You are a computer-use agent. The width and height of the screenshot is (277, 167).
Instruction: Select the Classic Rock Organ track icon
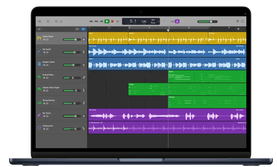pyautogui.click(x=39, y=89)
